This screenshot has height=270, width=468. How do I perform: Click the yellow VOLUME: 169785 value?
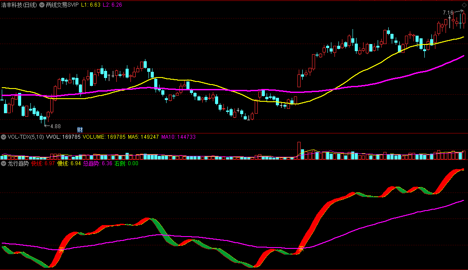pyautogui.click(x=104, y=137)
